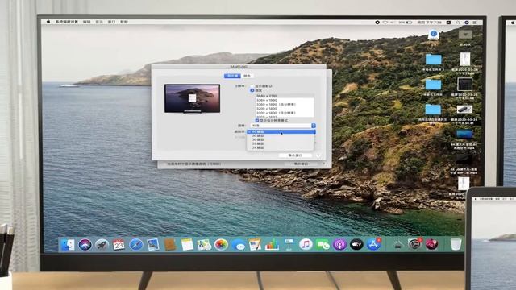The width and height of the screenshot is (516, 290).
Task: Select the drive icon at desktop top-right
Action: pyautogui.click(x=465, y=34)
